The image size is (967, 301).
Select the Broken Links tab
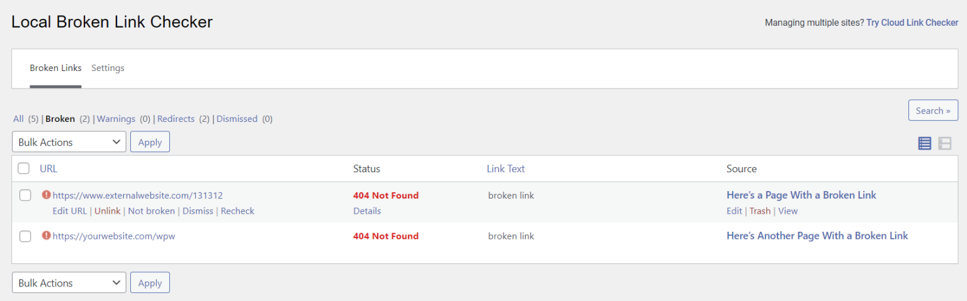click(55, 68)
